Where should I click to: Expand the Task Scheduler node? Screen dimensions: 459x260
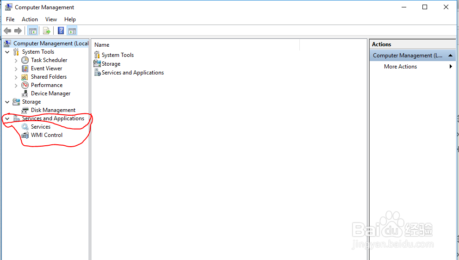tap(16, 61)
